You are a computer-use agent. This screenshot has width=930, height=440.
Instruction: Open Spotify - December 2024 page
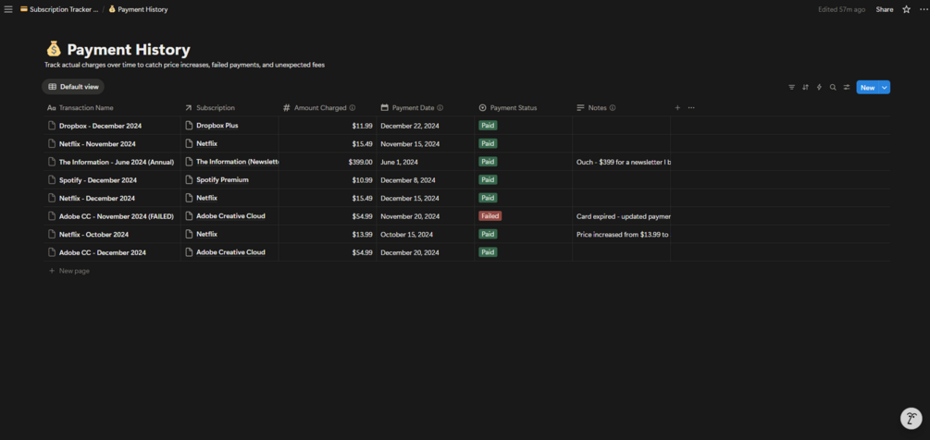tap(98, 180)
